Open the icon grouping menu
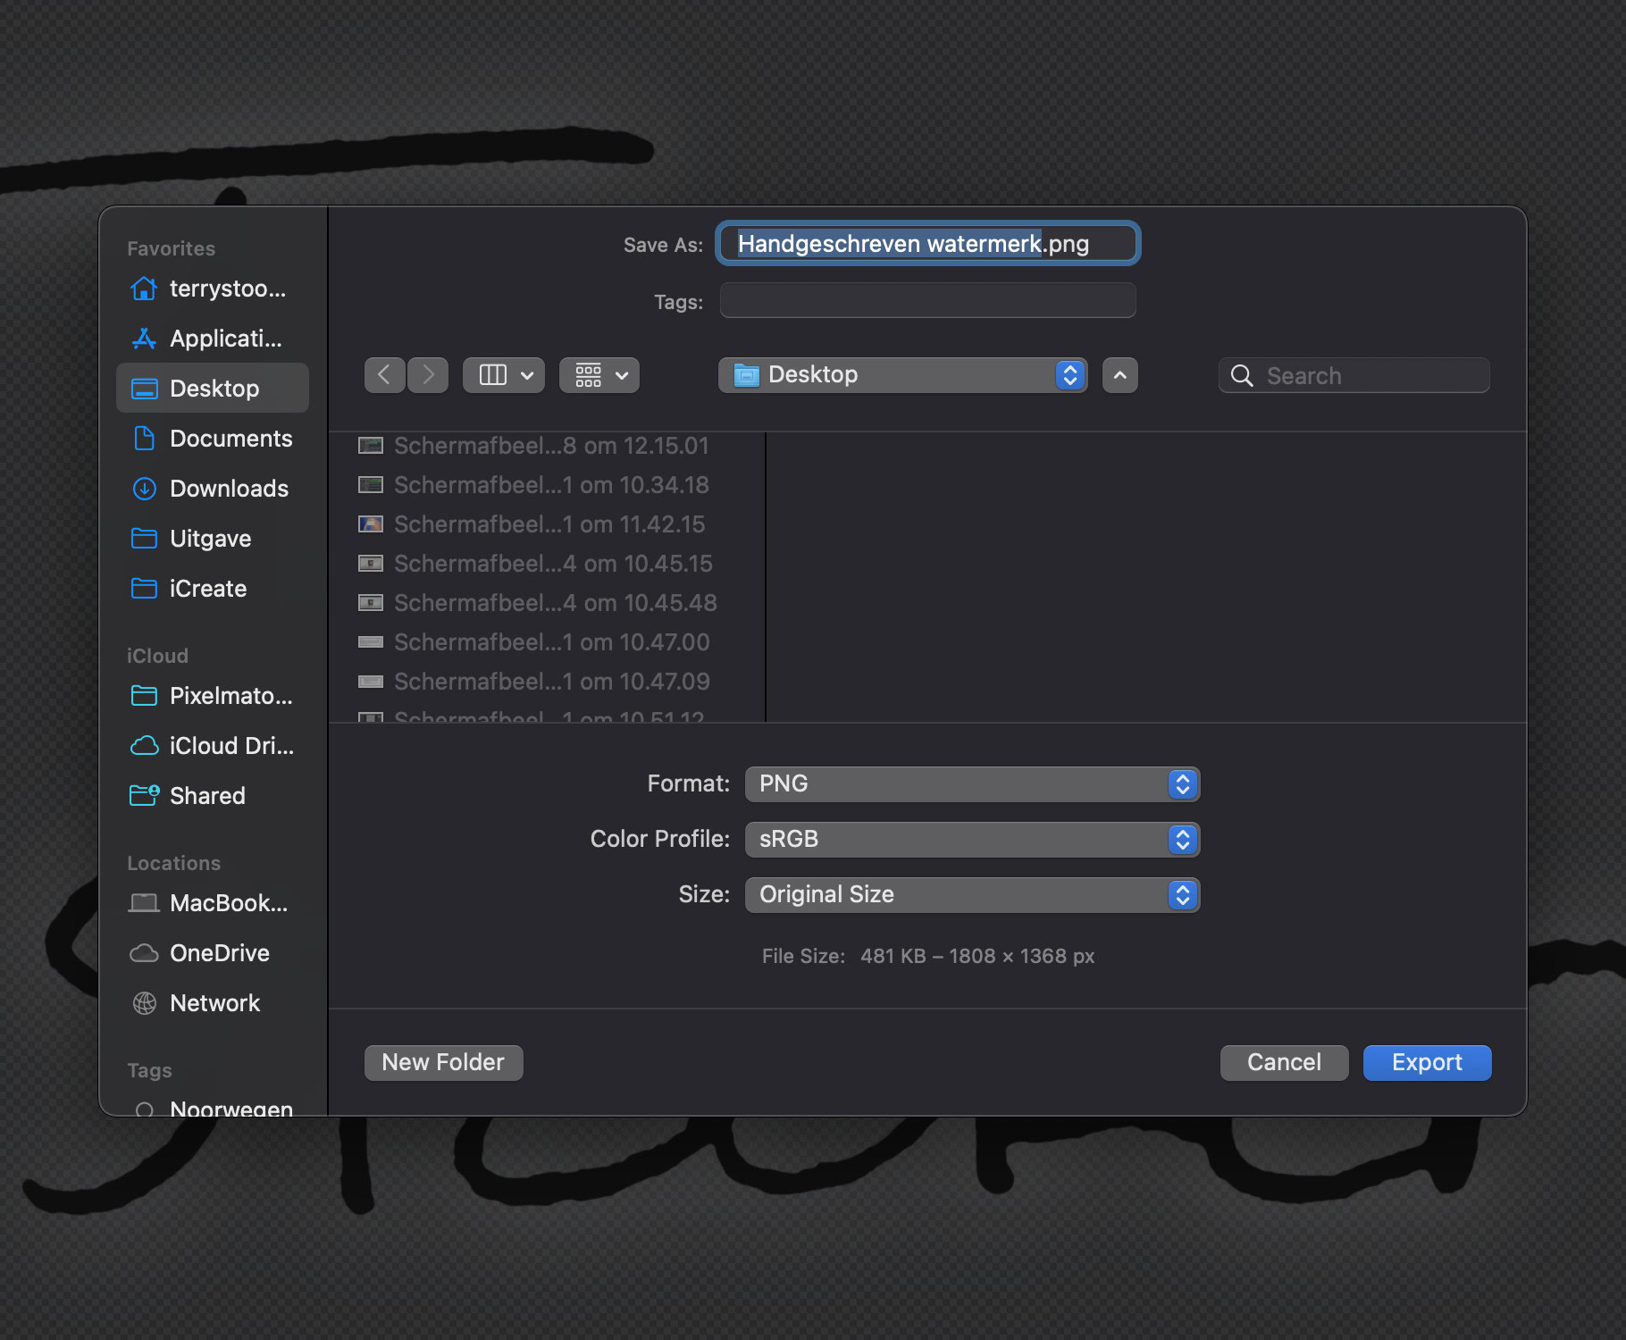 599,375
